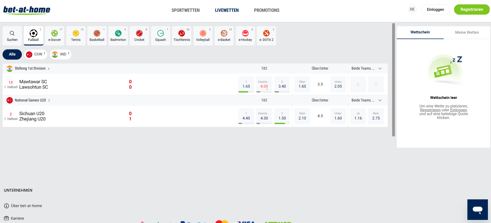The width and height of the screenshot is (491, 223).
Task: Switch to the Wettschein tab
Action: [x=420, y=32]
